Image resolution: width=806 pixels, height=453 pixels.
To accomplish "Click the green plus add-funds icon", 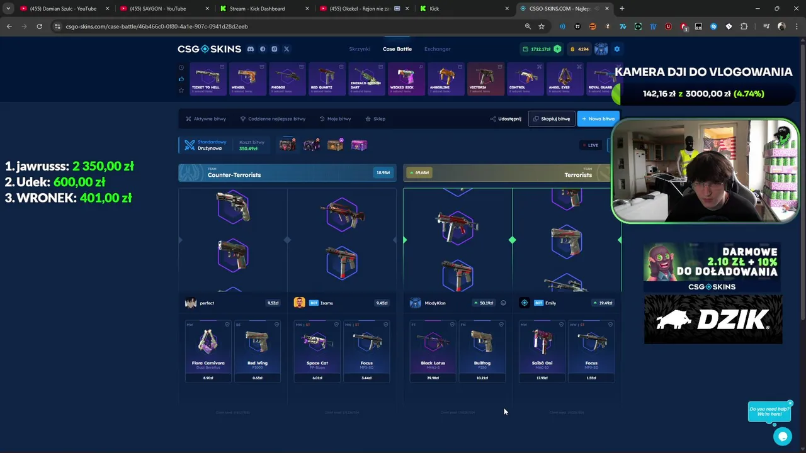I will [557, 49].
